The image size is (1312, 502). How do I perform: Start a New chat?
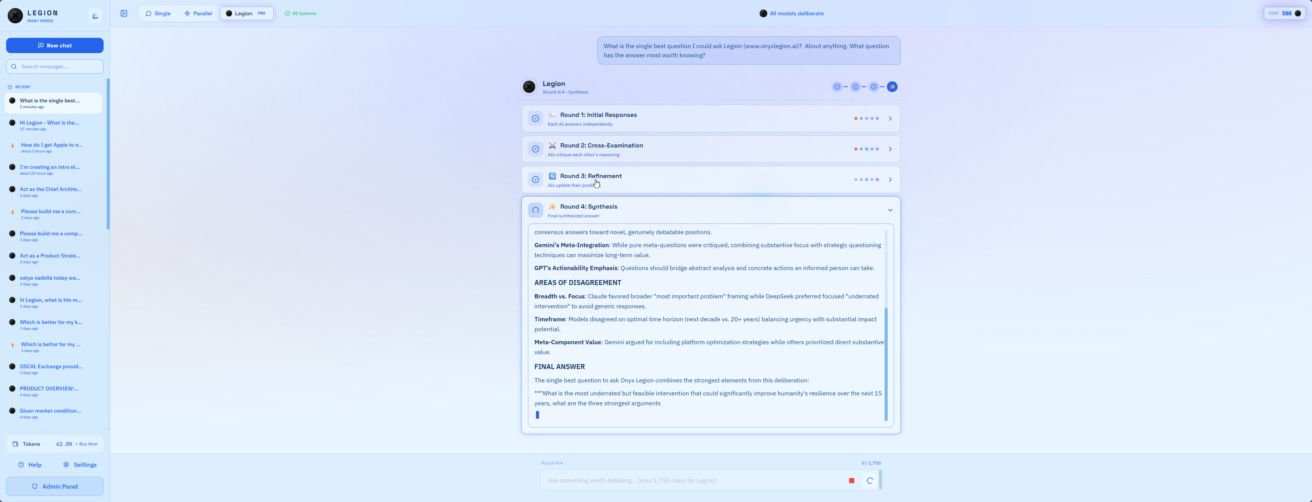[x=55, y=46]
